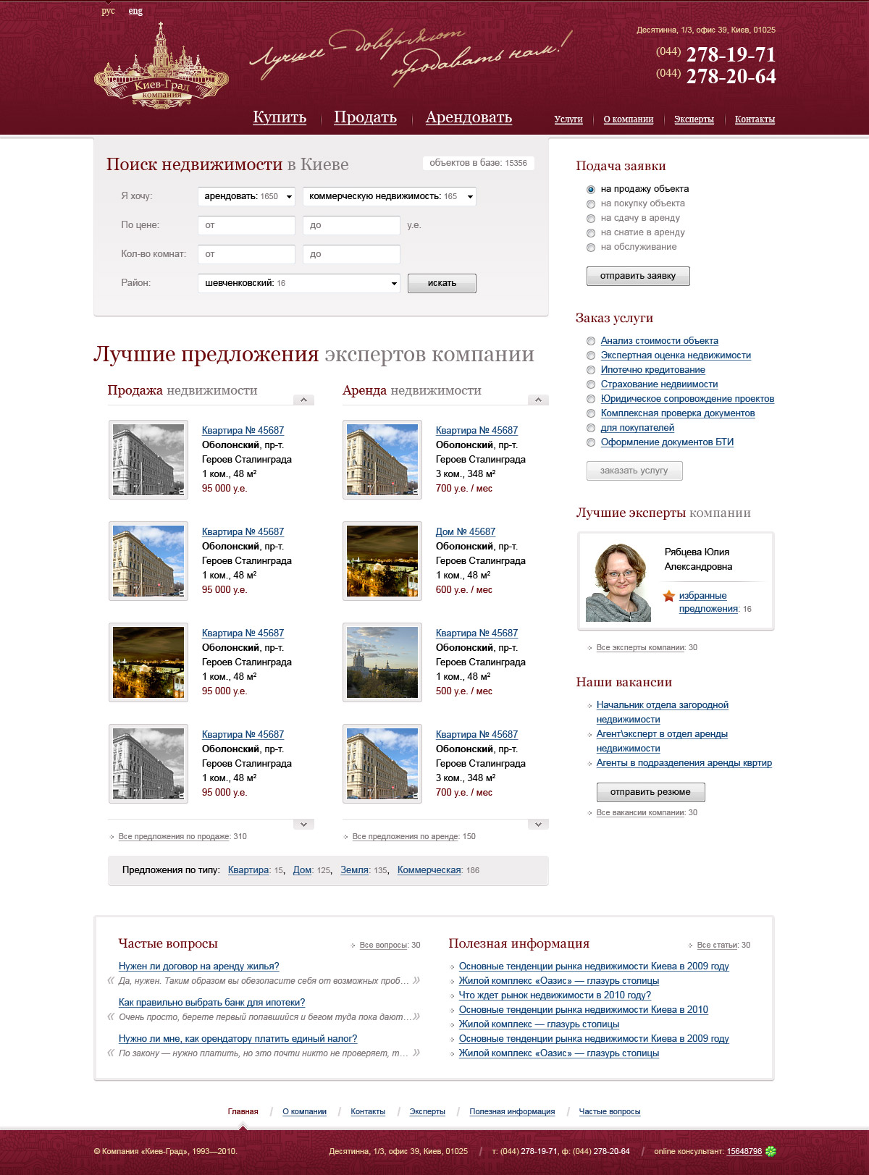This screenshot has width=869, height=1175.
Task: Filter offers by type Земля
Action: [x=355, y=870]
